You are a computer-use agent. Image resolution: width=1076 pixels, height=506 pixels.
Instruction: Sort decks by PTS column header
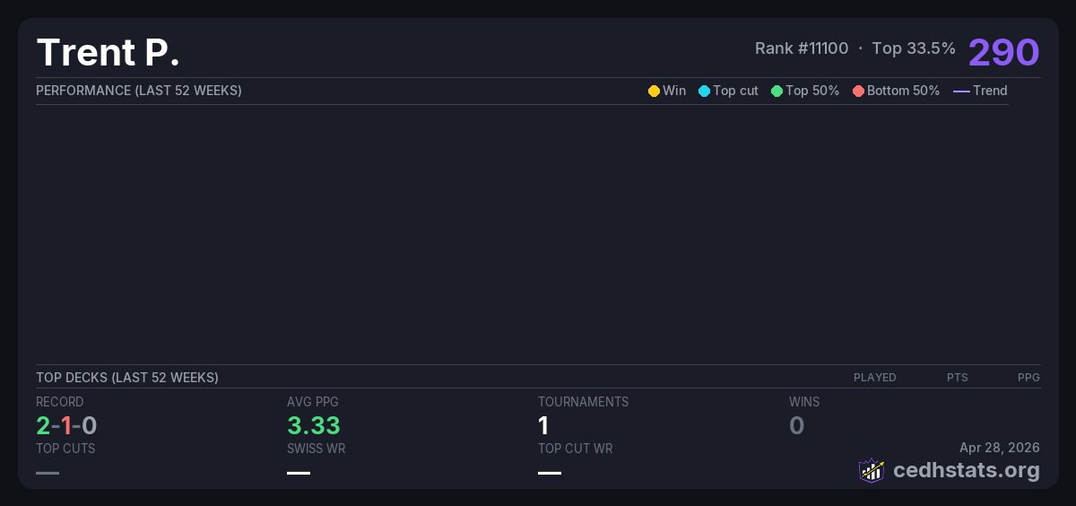pyautogui.click(x=957, y=378)
